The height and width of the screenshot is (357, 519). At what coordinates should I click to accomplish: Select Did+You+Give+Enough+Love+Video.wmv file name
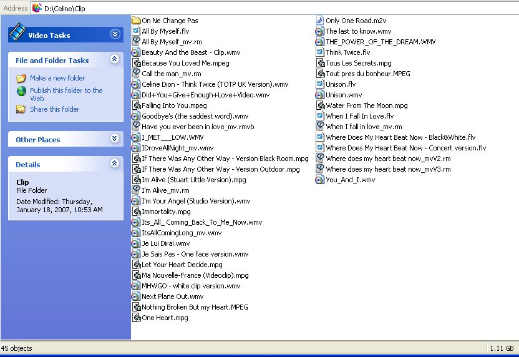pos(206,95)
